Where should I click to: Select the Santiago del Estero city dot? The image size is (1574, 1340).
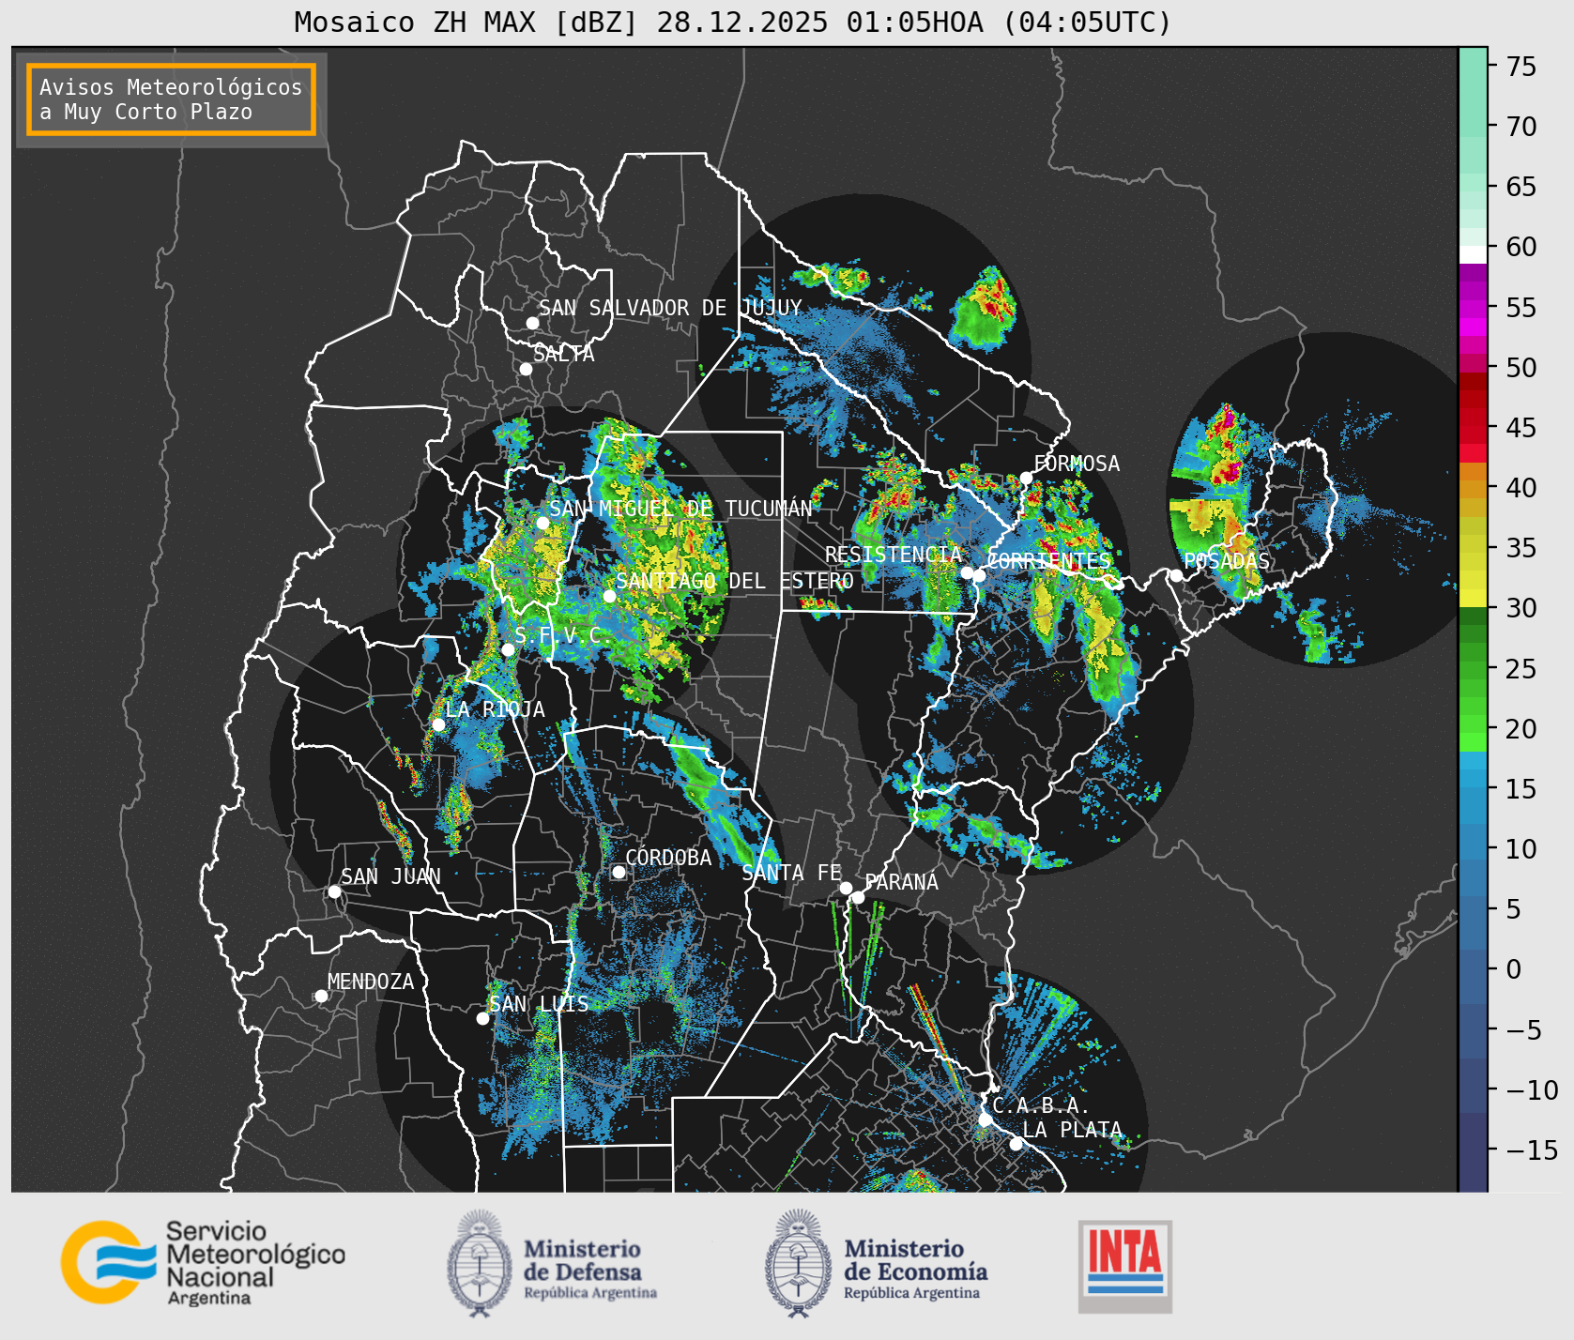(609, 596)
